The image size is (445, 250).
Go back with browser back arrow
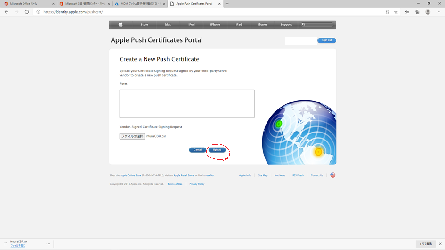(x=7, y=12)
